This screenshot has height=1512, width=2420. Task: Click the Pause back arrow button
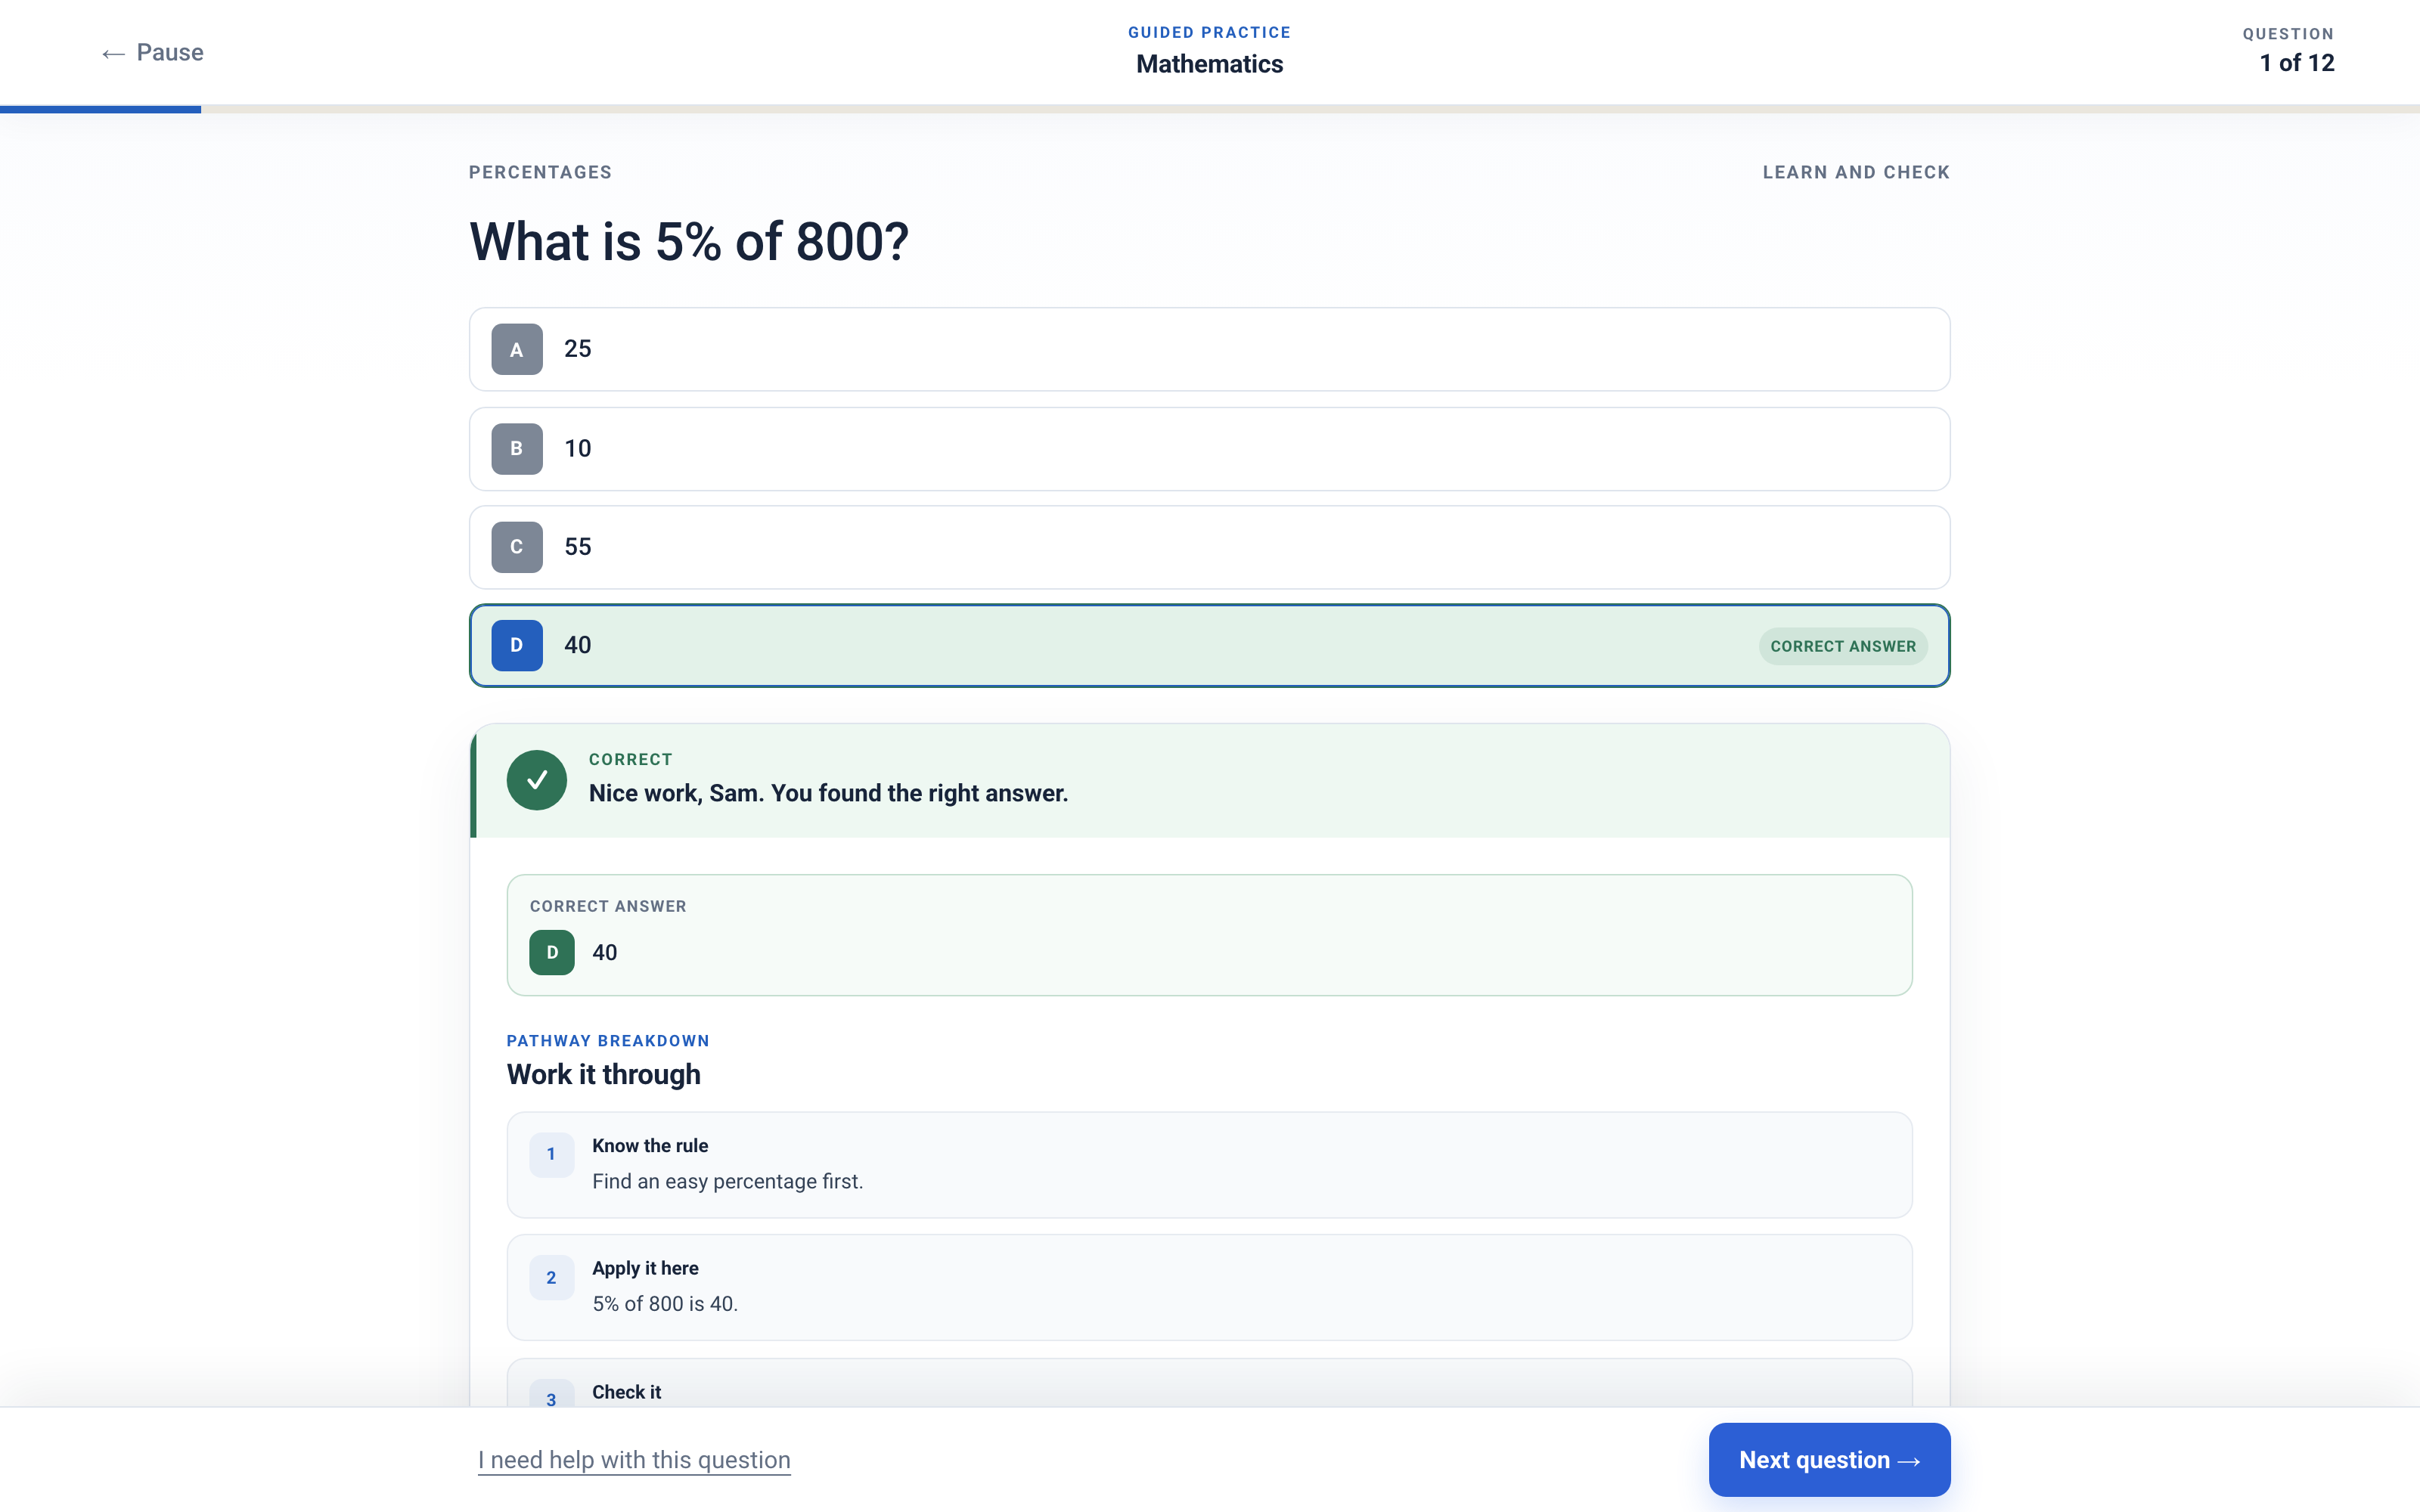[152, 53]
